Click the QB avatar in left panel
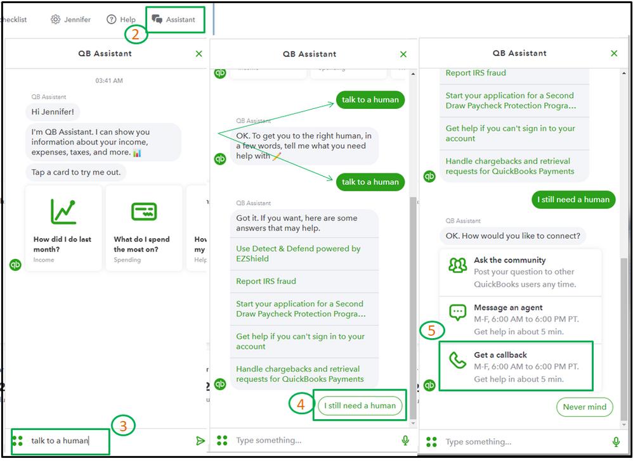The image size is (633, 461). pyautogui.click(x=15, y=265)
